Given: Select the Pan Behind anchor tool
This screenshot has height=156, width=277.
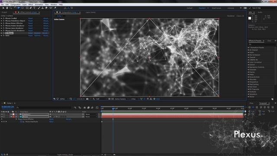Looking at the screenshot, I should (x=23, y=8).
